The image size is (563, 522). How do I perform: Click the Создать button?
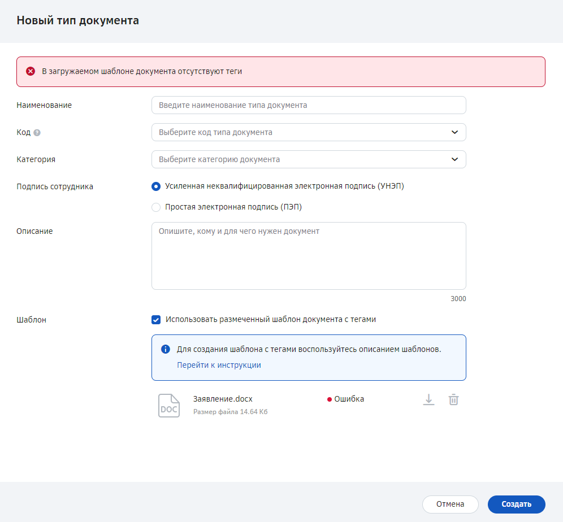[516, 504]
